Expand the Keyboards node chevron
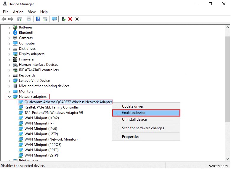 tap(9, 75)
